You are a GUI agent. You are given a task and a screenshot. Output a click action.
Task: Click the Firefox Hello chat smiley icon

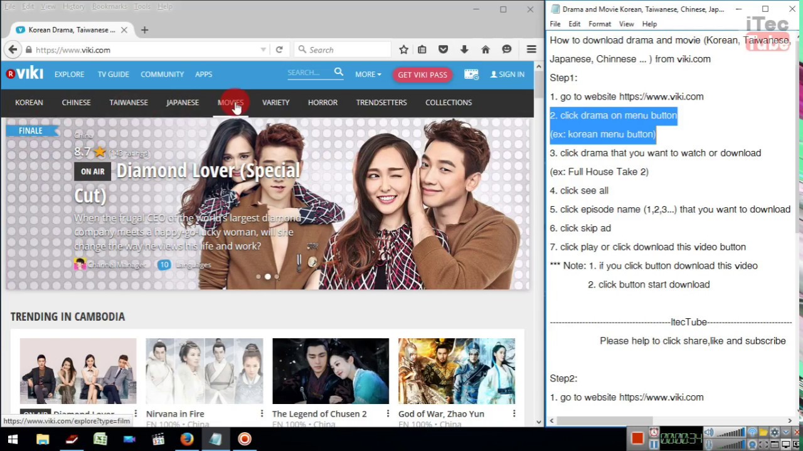pyautogui.click(x=506, y=49)
